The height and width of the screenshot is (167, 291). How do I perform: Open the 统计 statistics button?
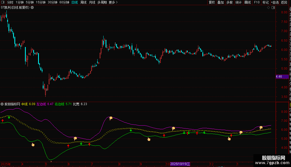(238, 2)
